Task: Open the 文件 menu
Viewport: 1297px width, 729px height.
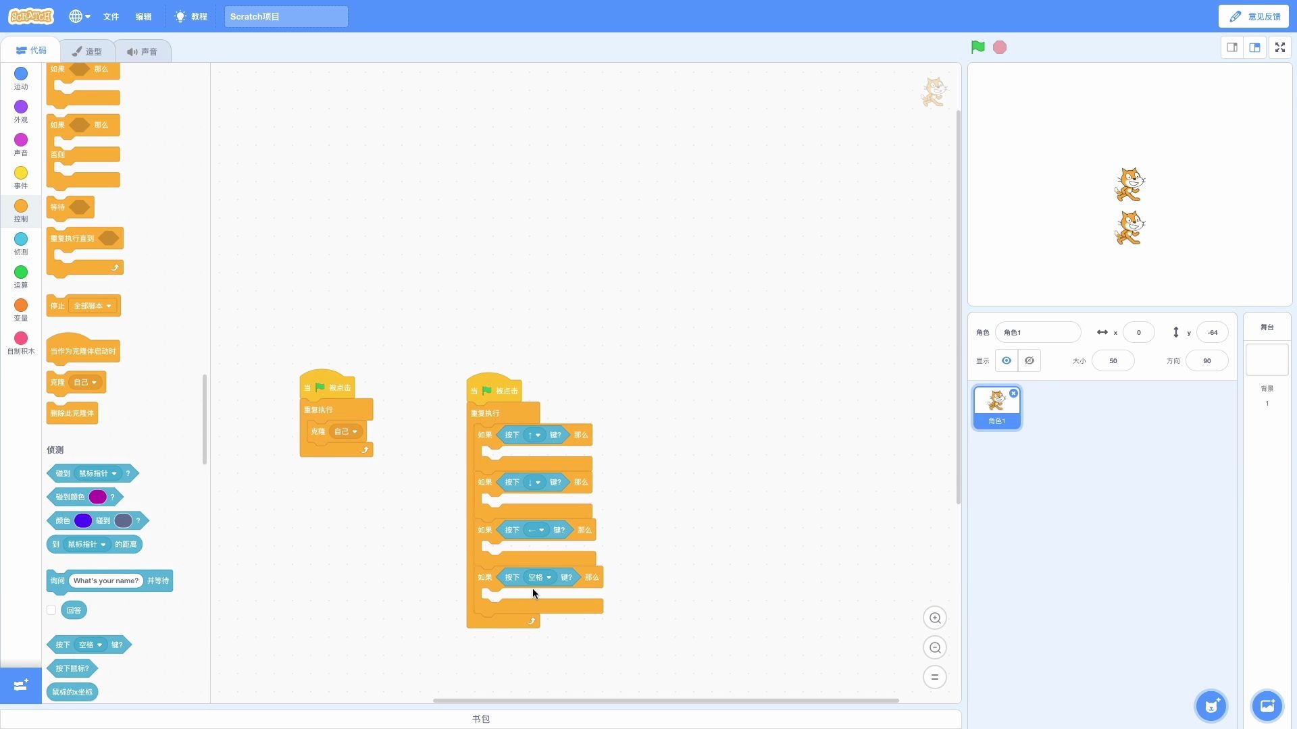Action: pyautogui.click(x=111, y=16)
